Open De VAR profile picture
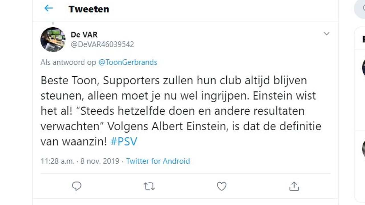Screen dimensions: 365x205 pos(53,40)
